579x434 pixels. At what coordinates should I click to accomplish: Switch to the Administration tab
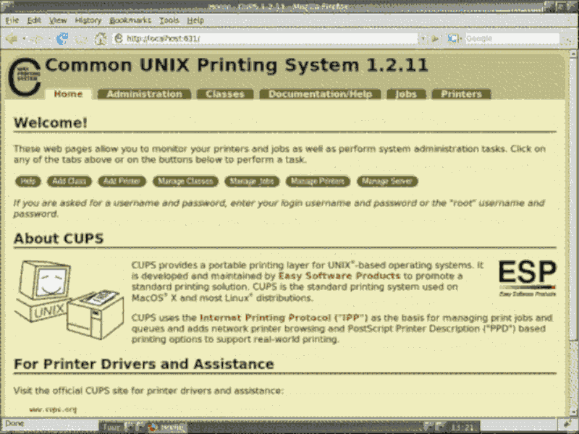click(x=144, y=94)
